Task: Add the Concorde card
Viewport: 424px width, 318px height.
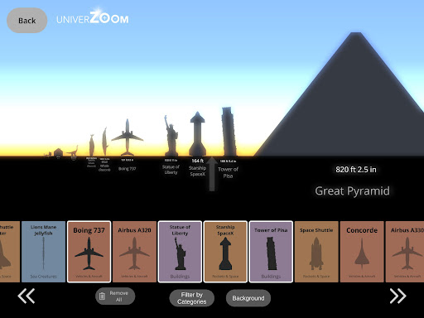Action: coord(362,252)
